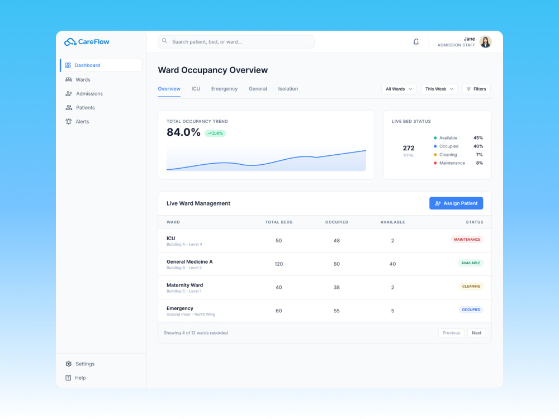This screenshot has height=419, width=559.
Task: Click the Wards bed icon
Action: point(68,80)
